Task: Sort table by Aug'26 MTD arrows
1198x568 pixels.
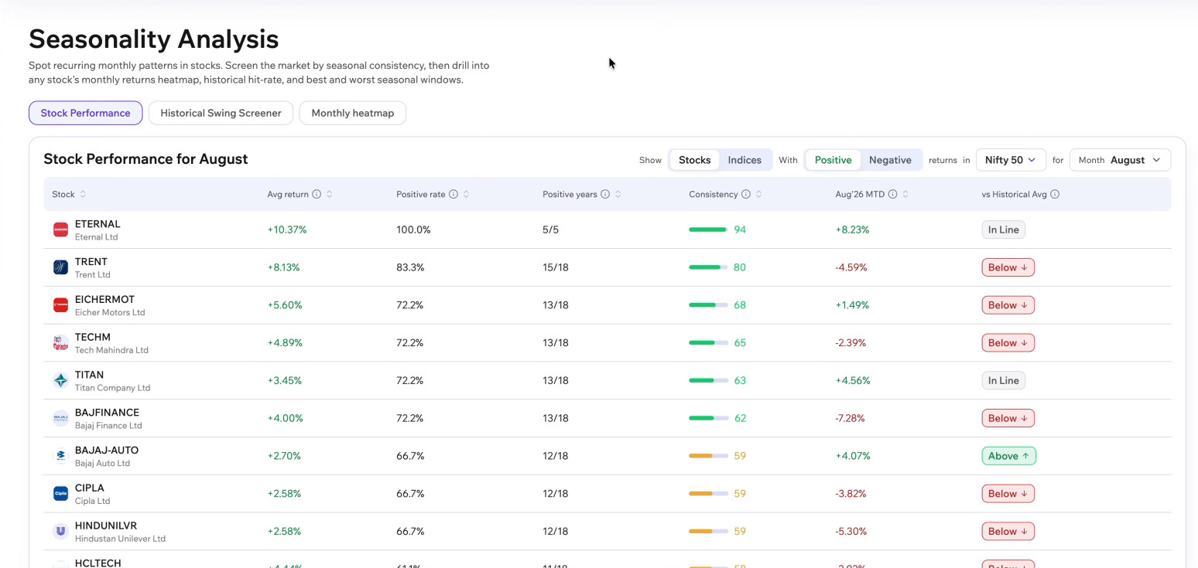Action: [x=905, y=194]
